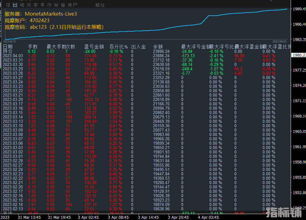
Task: Click the open position loss -24.00
Action: point(90,52)
